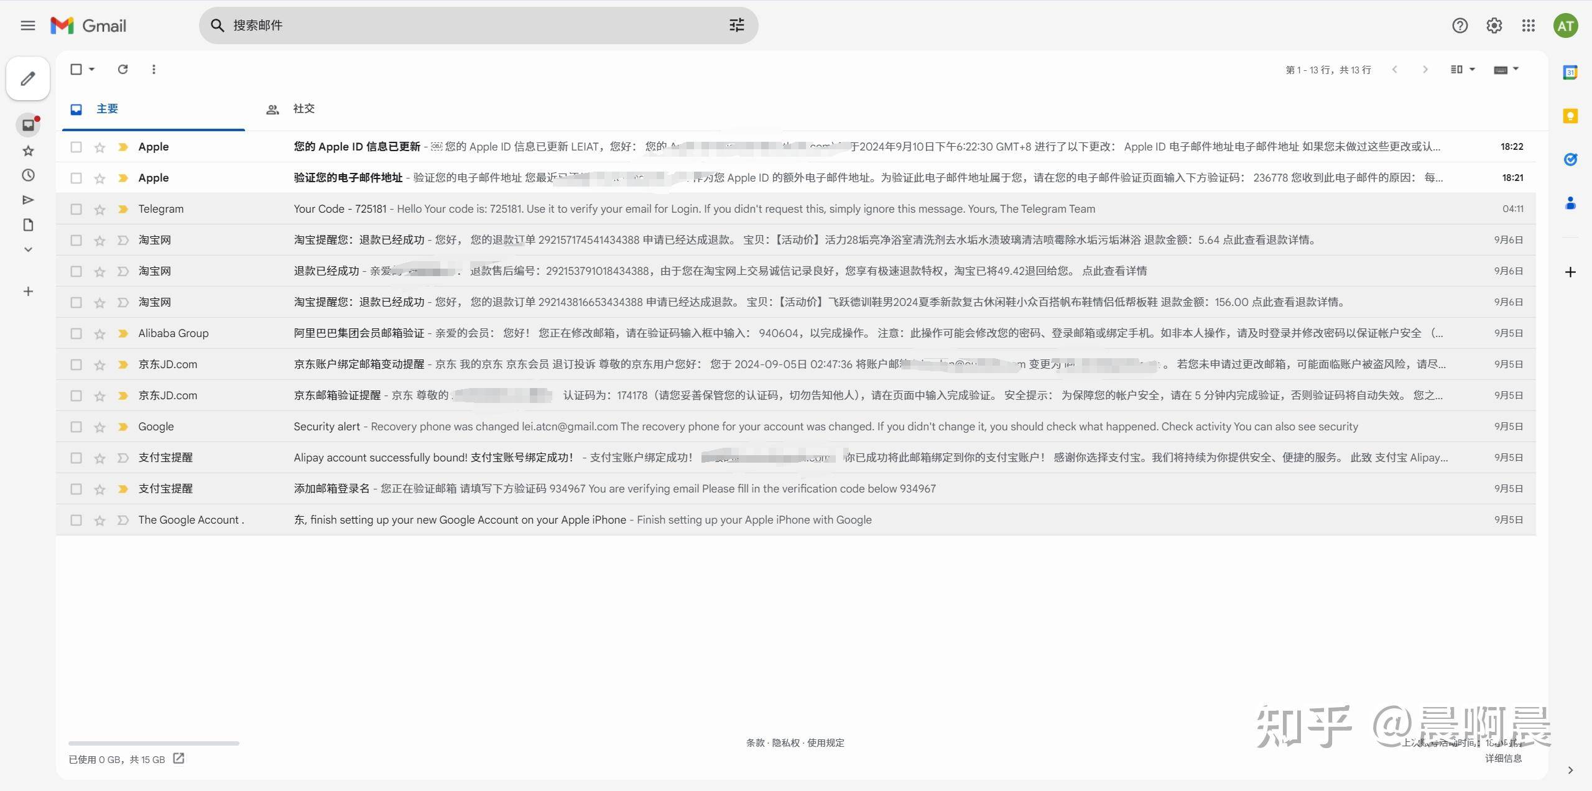This screenshot has height=791, width=1592.
Task: Open the 隐私权 link
Action: coord(786,742)
